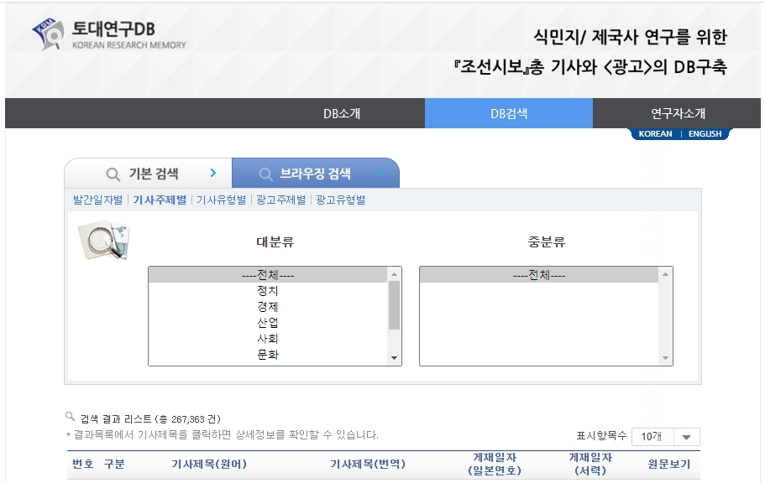Select 정치 in the 대분류 list
This screenshot has width=765, height=483.
tap(268, 290)
